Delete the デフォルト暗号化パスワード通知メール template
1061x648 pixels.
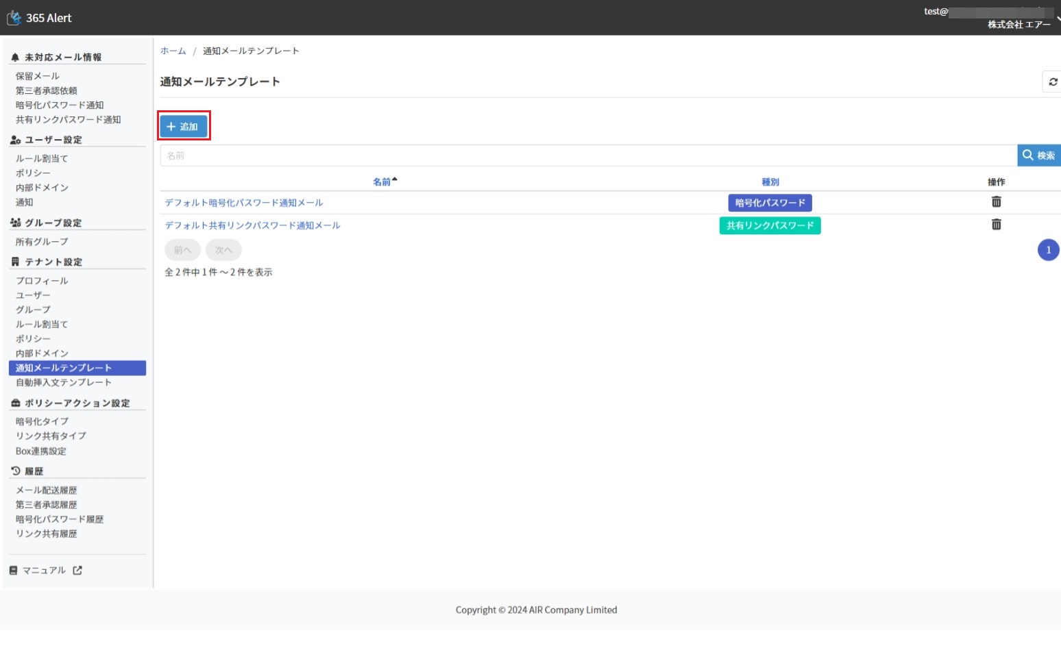[996, 202]
